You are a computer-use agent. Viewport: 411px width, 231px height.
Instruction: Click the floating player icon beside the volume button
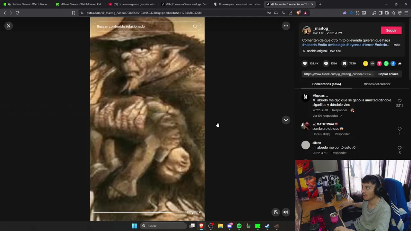275,212
